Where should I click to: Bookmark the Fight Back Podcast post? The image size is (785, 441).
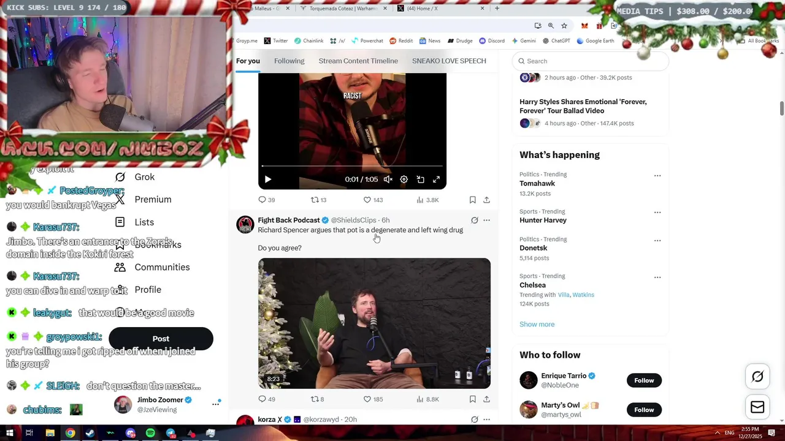point(472,399)
